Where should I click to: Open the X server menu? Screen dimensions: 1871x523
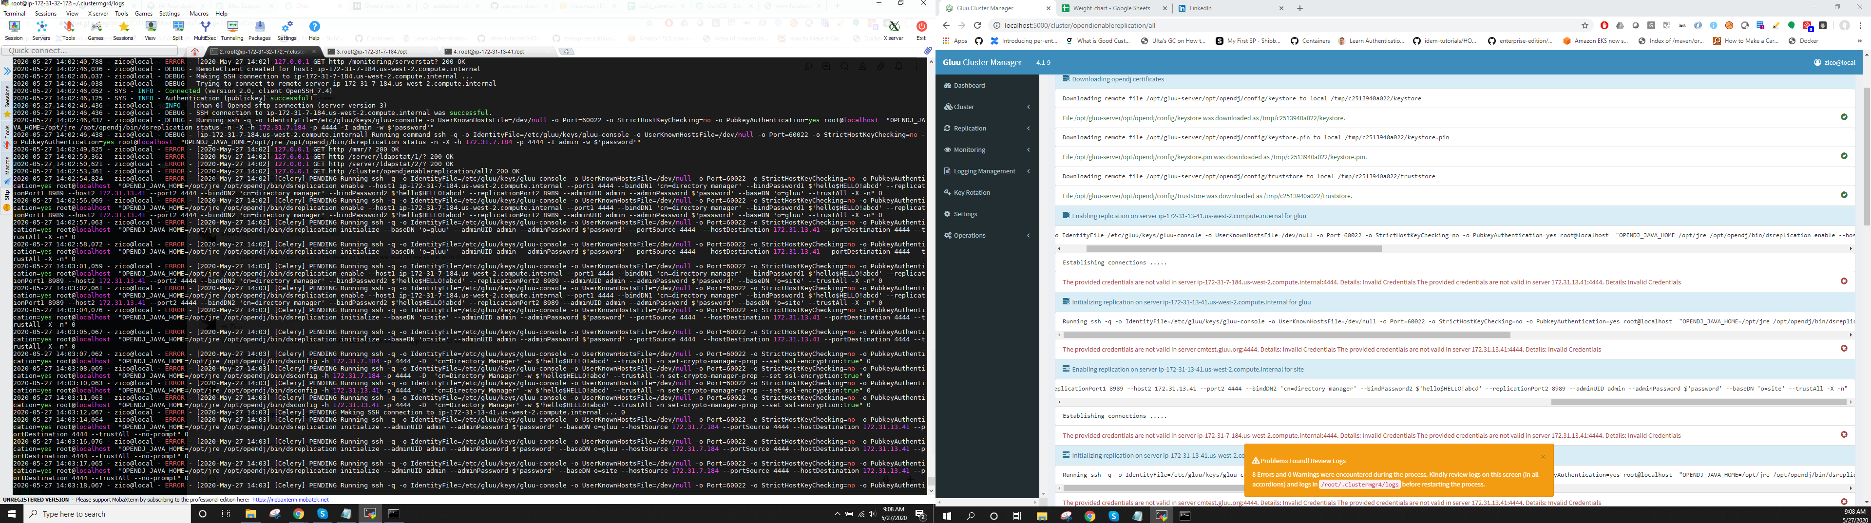click(98, 14)
